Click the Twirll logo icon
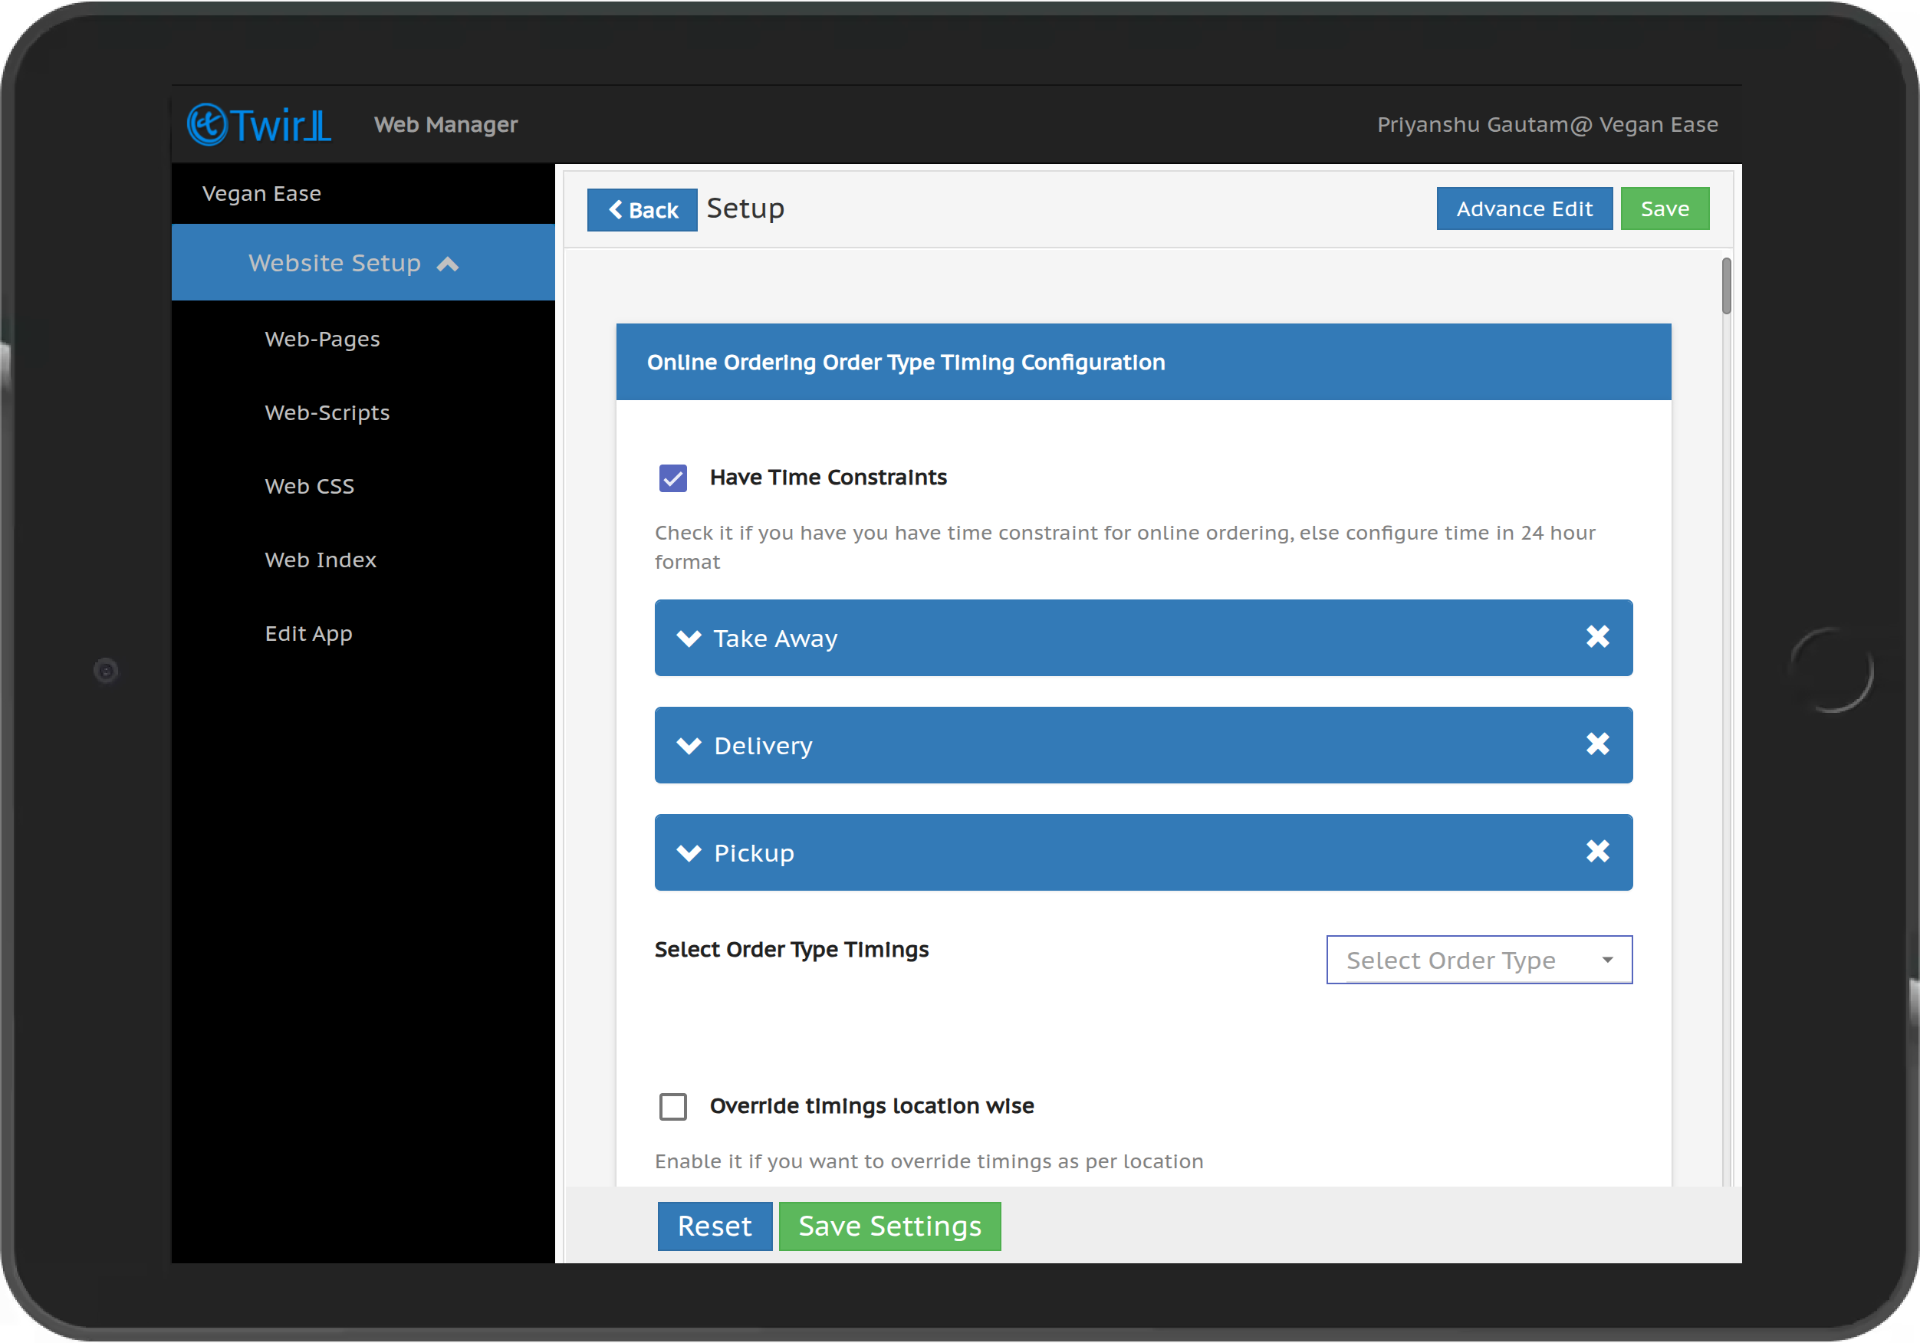The width and height of the screenshot is (1920, 1343). pyautogui.click(x=205, y=125)
